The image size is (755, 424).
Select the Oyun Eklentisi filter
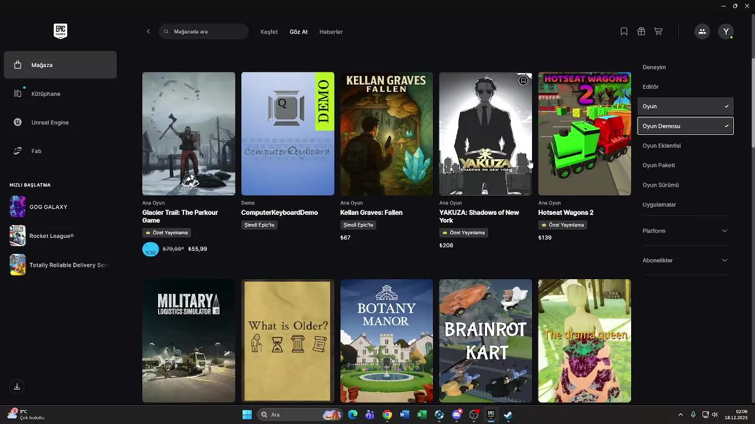click(685, 145)
